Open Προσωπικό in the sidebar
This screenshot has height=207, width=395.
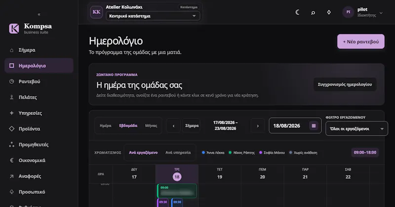[39, 192]
